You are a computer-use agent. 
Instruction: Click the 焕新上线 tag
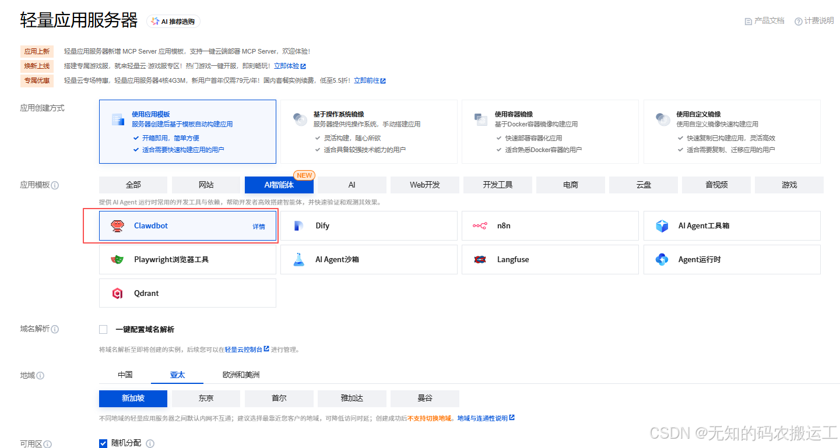click(x=37, y=66)
